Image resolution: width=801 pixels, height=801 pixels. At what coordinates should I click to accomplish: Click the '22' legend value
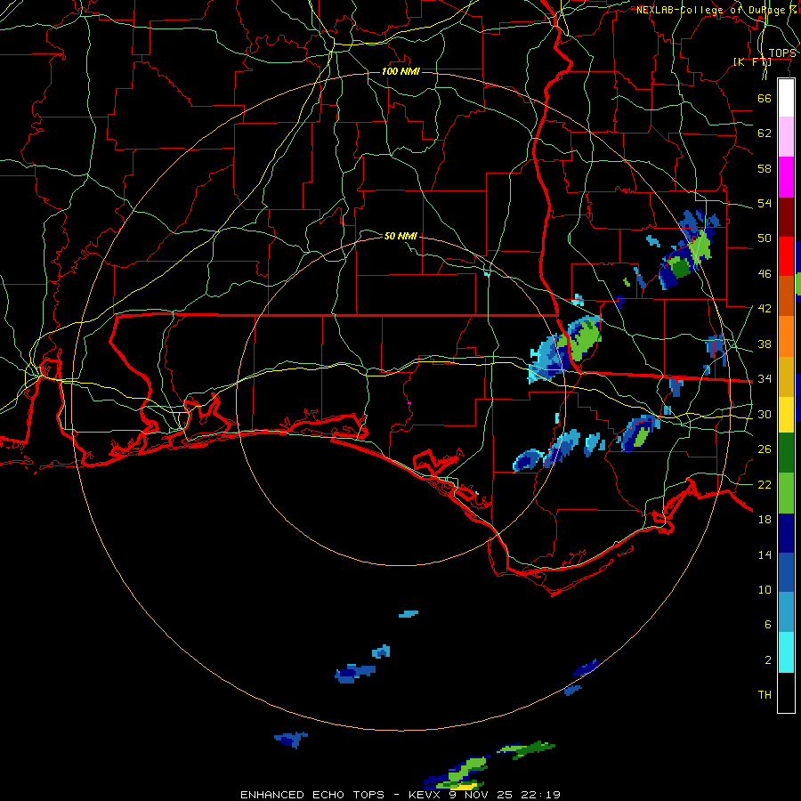[x=765, y=484]
